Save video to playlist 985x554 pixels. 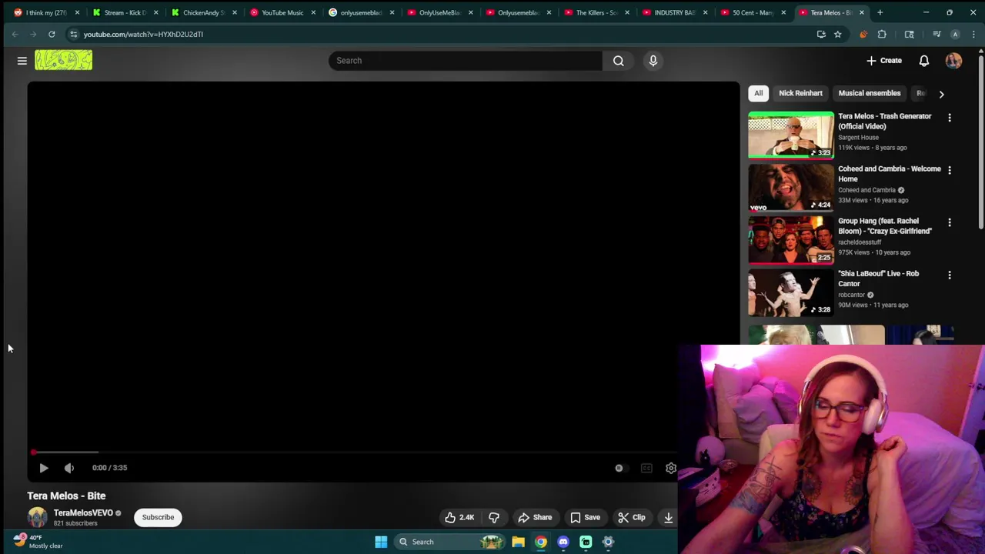[585, 517]
